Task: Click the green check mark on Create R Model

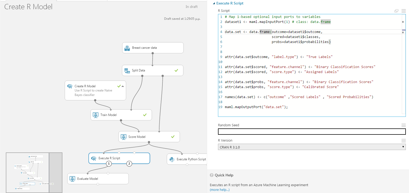Action: click(119, 86)
